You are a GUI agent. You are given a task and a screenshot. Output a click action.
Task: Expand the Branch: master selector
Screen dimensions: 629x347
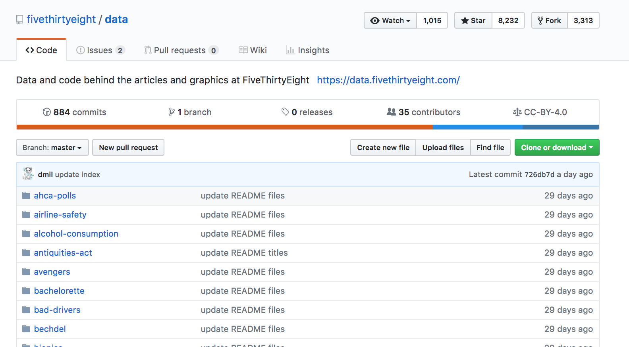[52, 148]
